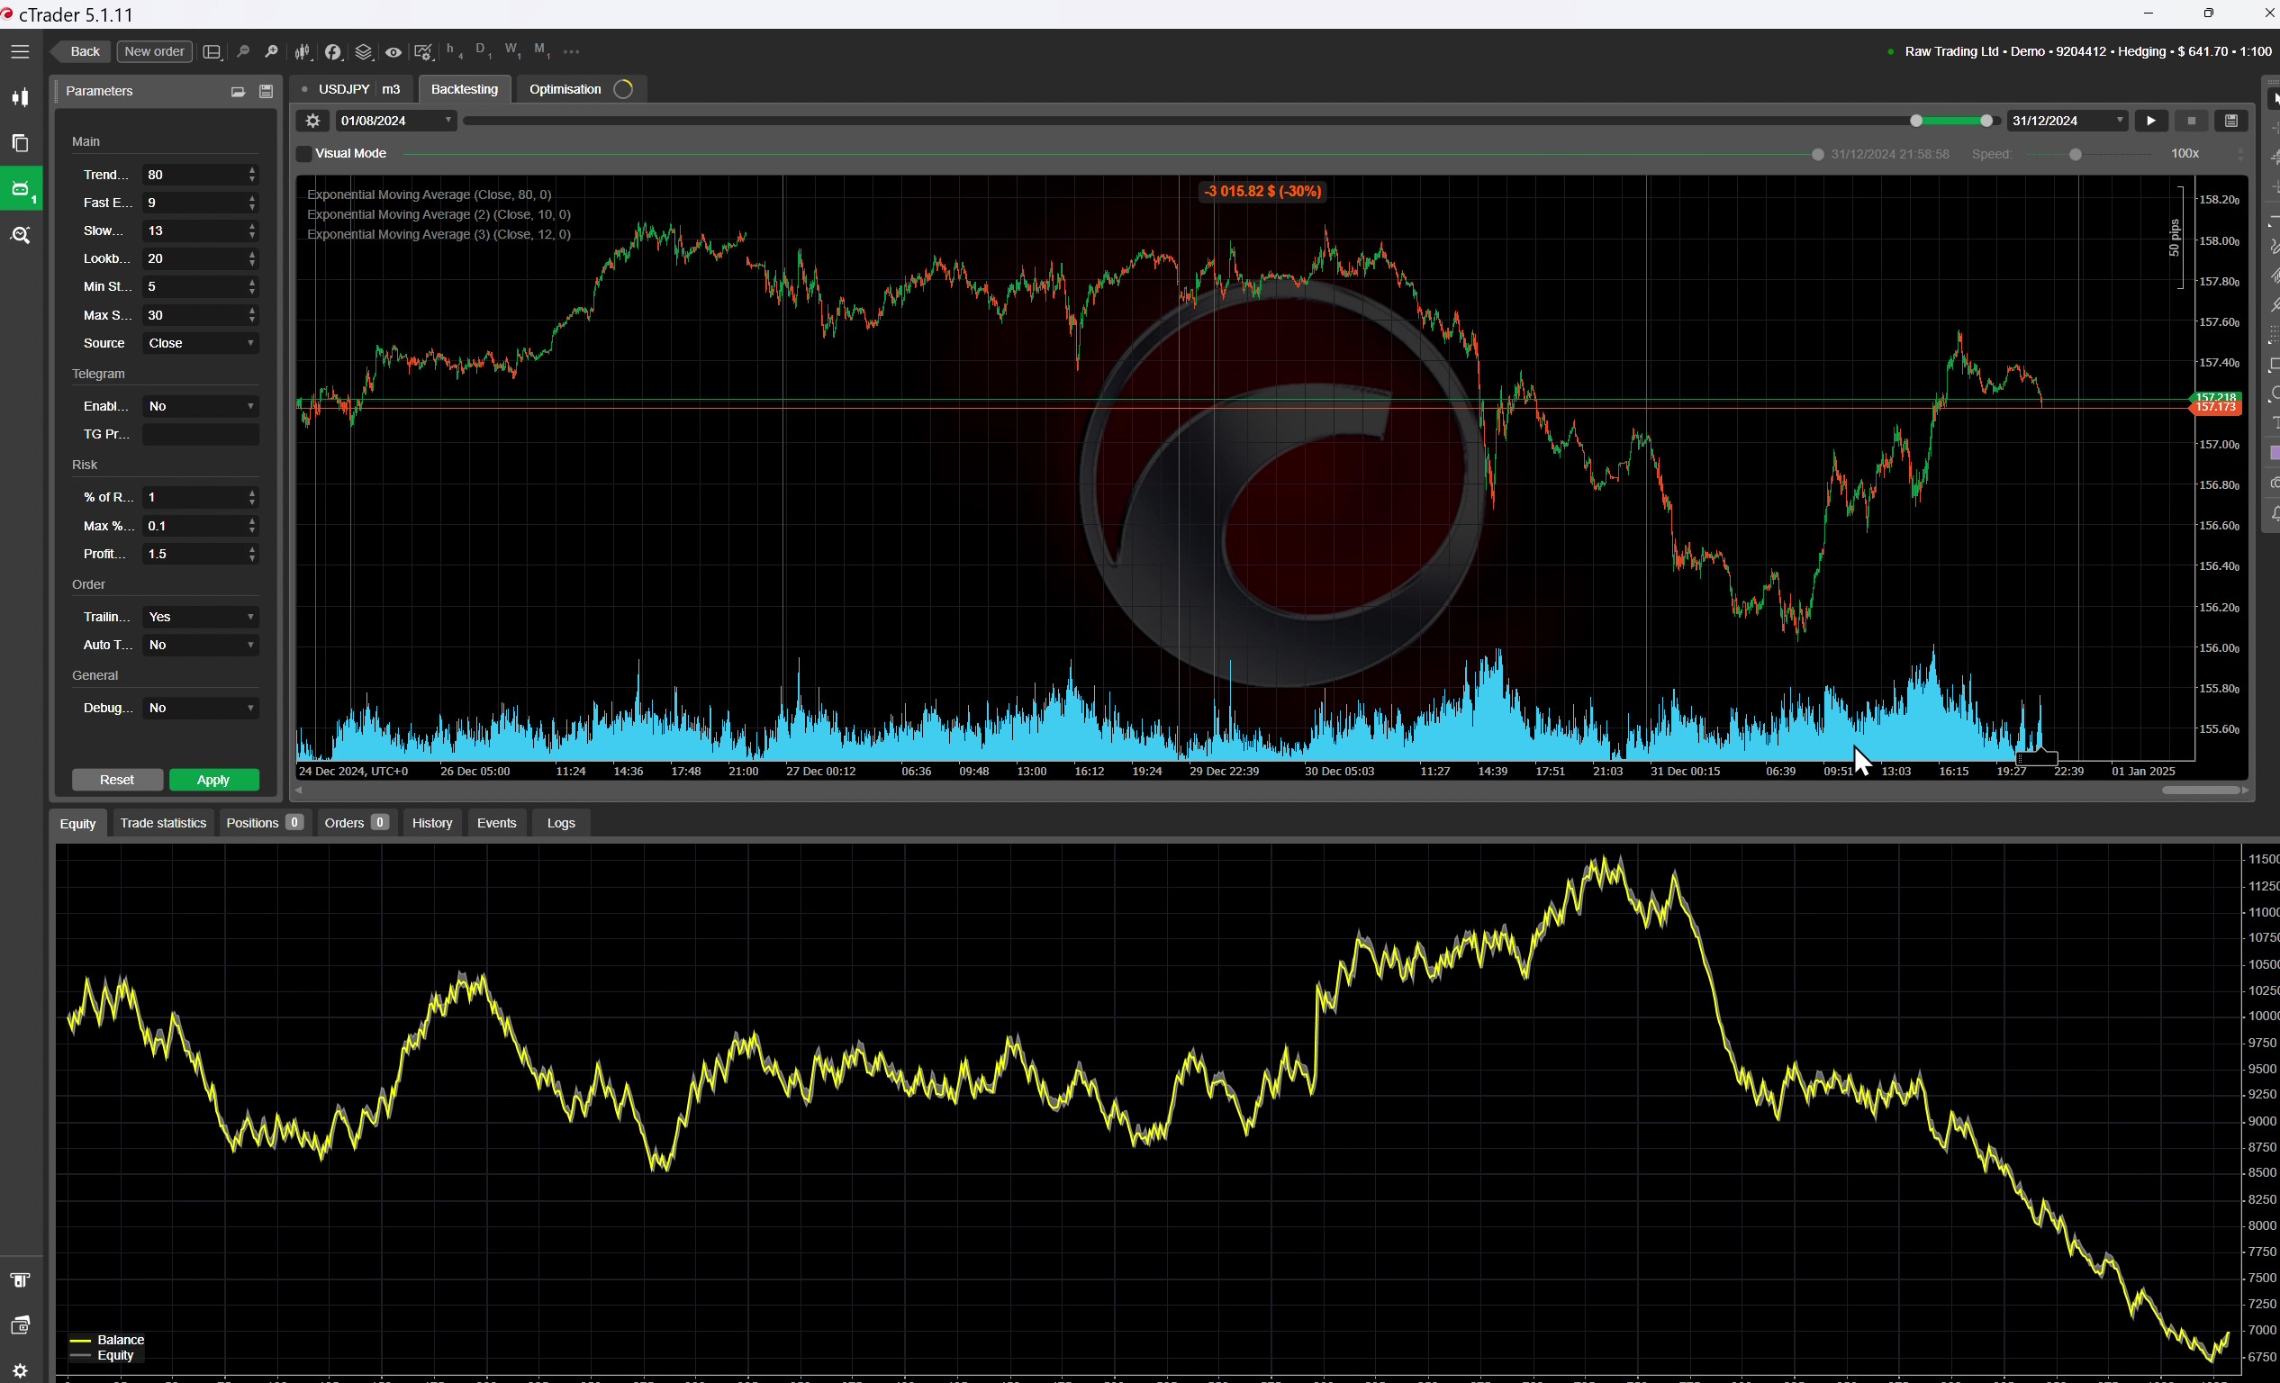Open backtest end date 31/12/2024 dropdown

2067,121
